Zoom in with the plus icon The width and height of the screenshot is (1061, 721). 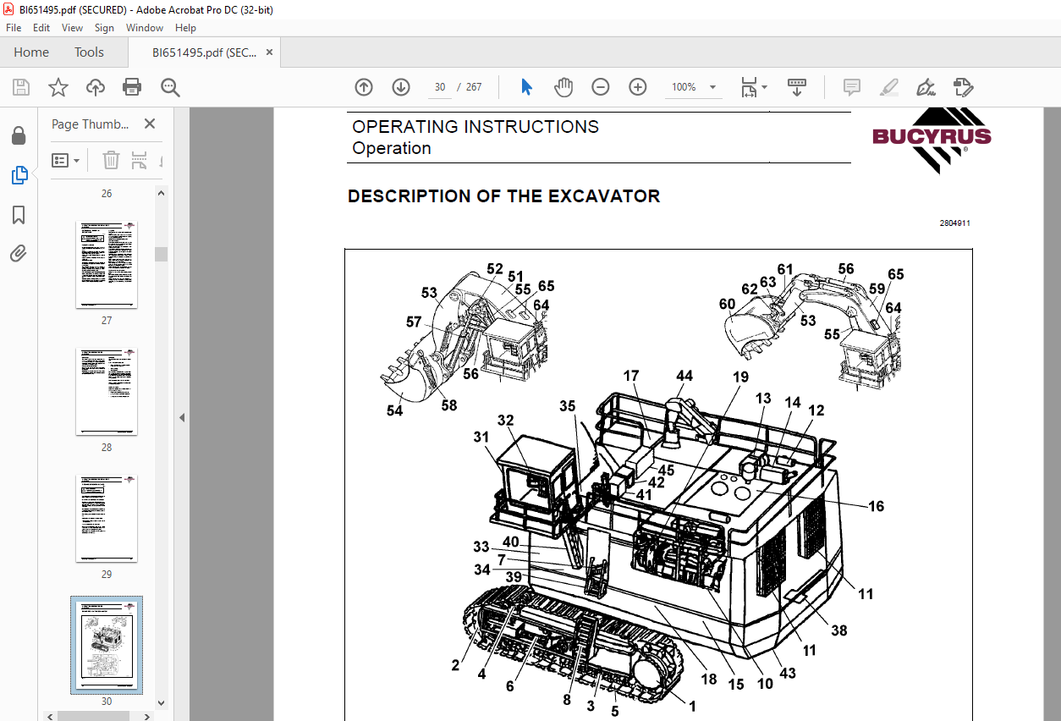(x=638, y=87)
